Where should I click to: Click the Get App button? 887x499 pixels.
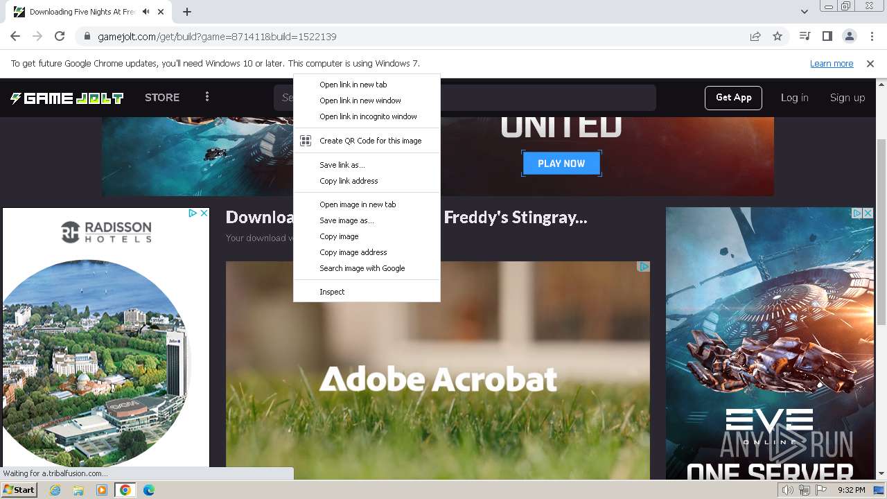tap(734, 98)
